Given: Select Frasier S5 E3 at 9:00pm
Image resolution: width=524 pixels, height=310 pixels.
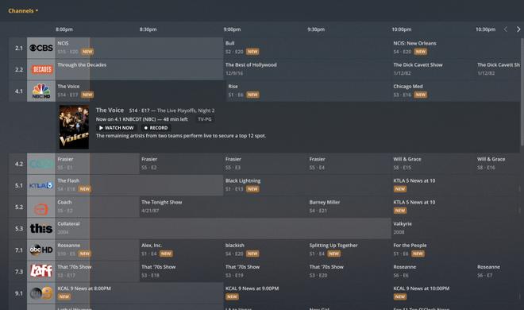Looking at the screenshot, I should 265,164.
